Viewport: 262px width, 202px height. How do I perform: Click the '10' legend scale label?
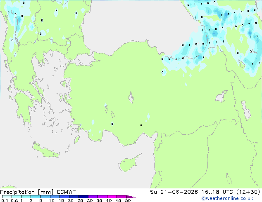tap(52, 200)
